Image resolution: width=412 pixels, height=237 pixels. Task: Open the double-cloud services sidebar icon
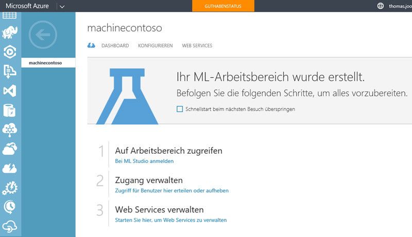(x=10, y=149)
